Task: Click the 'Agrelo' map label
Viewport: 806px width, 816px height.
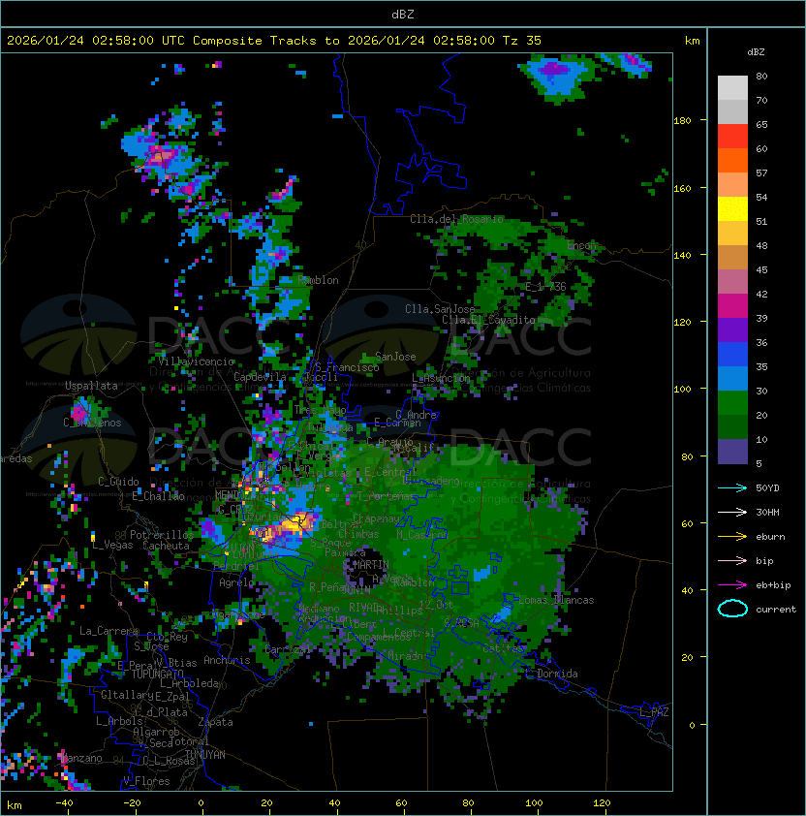Action: click(x=236, y=582)
